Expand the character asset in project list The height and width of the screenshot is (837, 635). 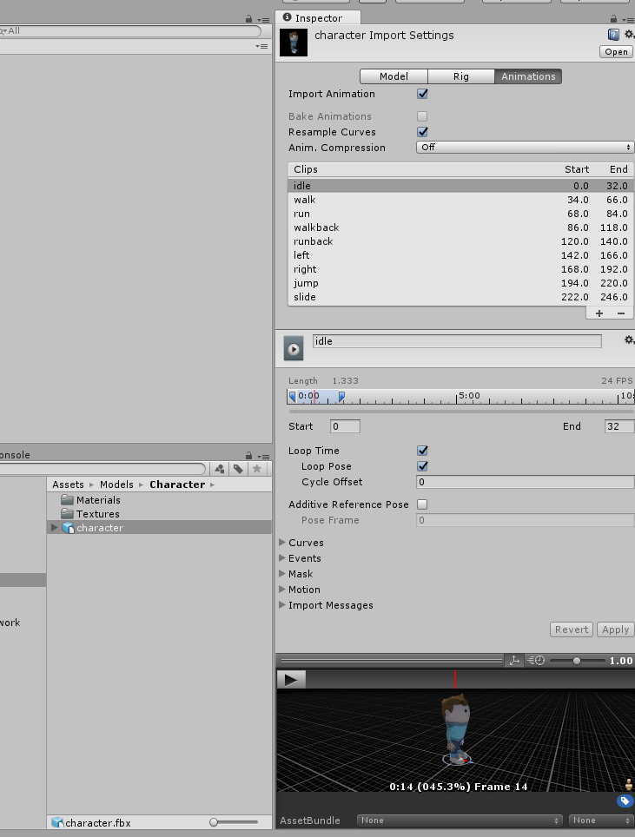coord(55,527)
